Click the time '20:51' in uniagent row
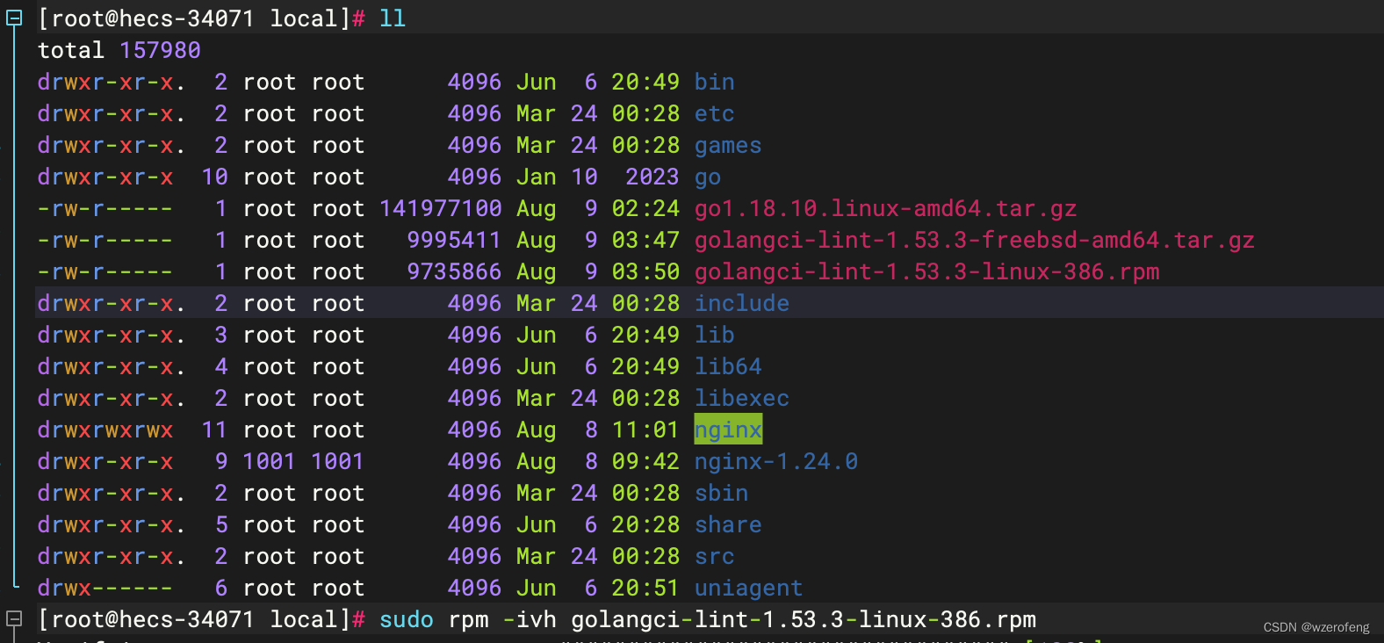 pyautogui.click(x=645, y=588)
